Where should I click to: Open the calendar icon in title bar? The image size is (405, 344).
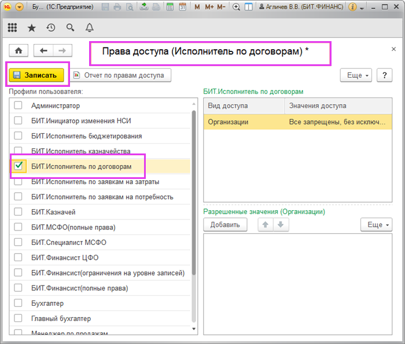(182, 8)
